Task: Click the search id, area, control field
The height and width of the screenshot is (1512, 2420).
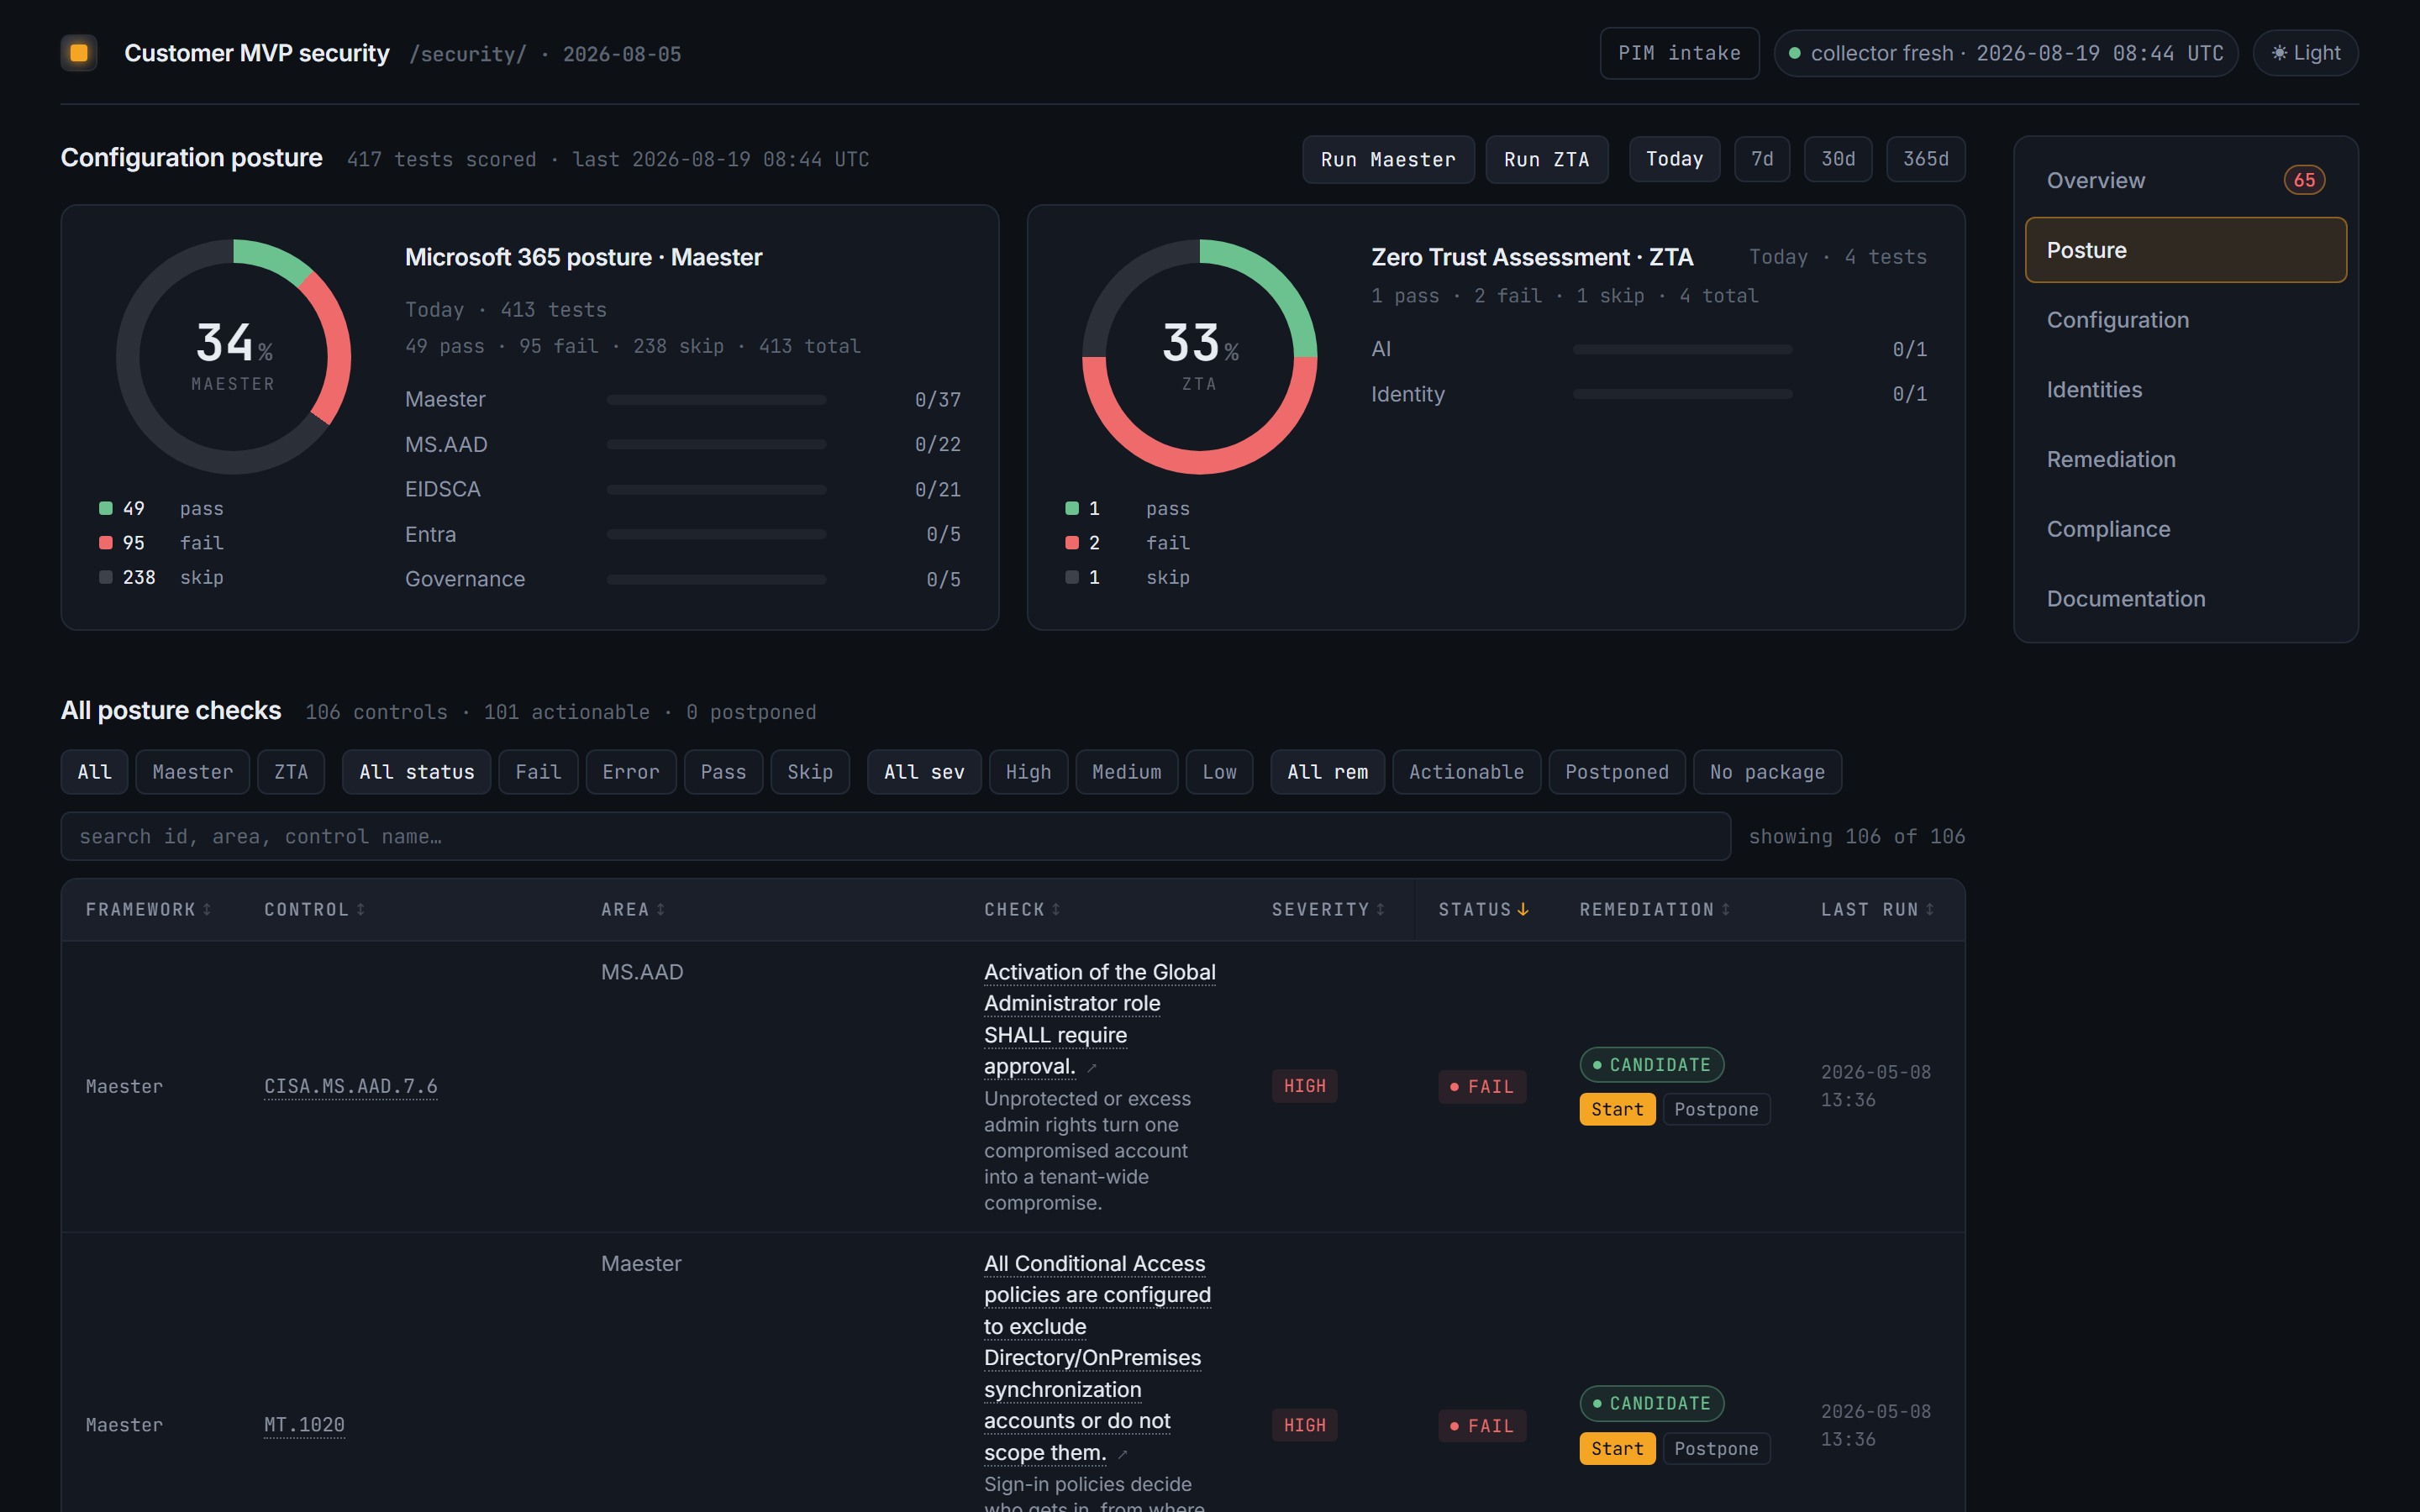Action: click(895, 836)
